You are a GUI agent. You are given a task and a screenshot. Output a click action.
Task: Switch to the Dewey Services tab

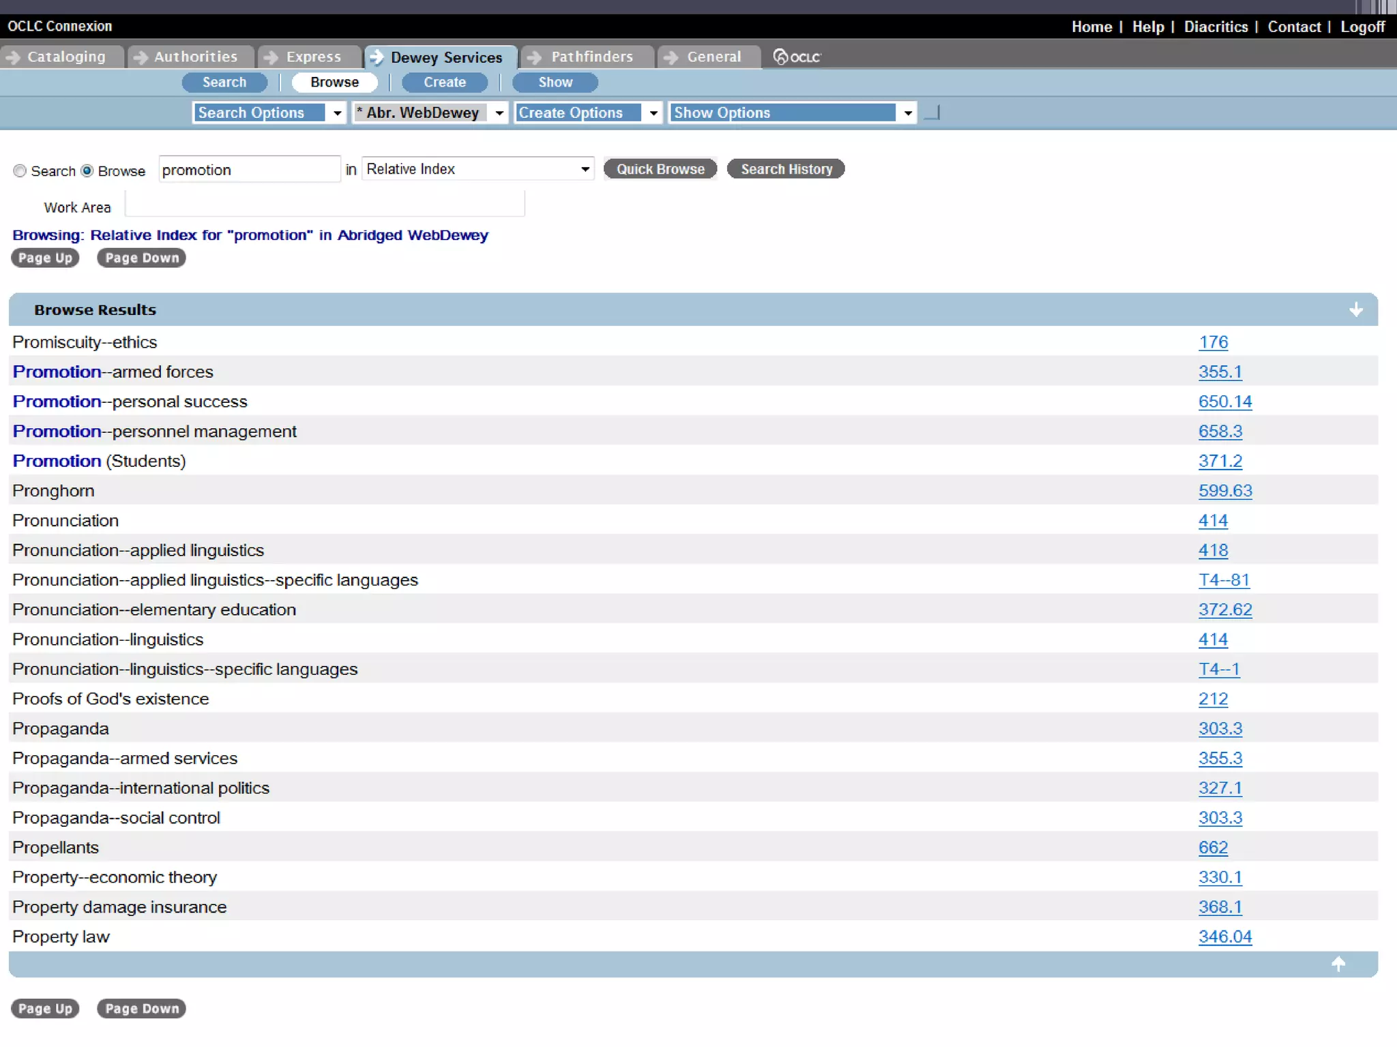(445, 57)
